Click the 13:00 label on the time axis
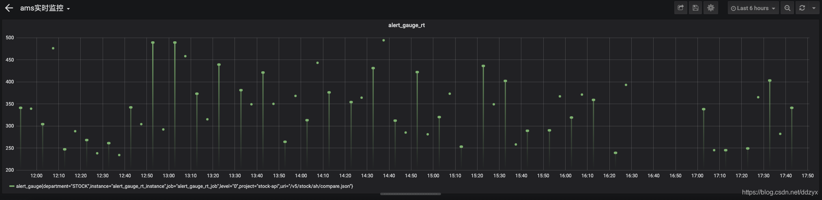The height and width of the screenshot is (200, 822). [x=169, y=176]
